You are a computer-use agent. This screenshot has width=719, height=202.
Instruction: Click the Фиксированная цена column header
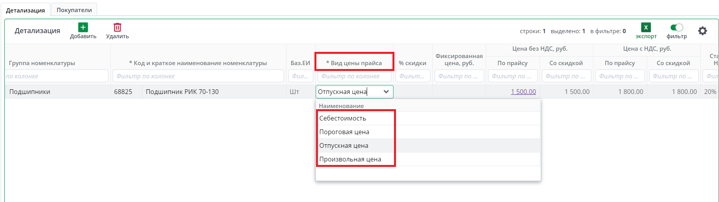pos(459,59)
